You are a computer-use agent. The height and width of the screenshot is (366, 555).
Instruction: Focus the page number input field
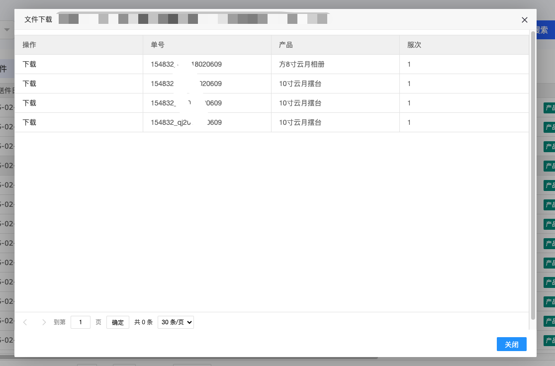(x=80, y=322)
